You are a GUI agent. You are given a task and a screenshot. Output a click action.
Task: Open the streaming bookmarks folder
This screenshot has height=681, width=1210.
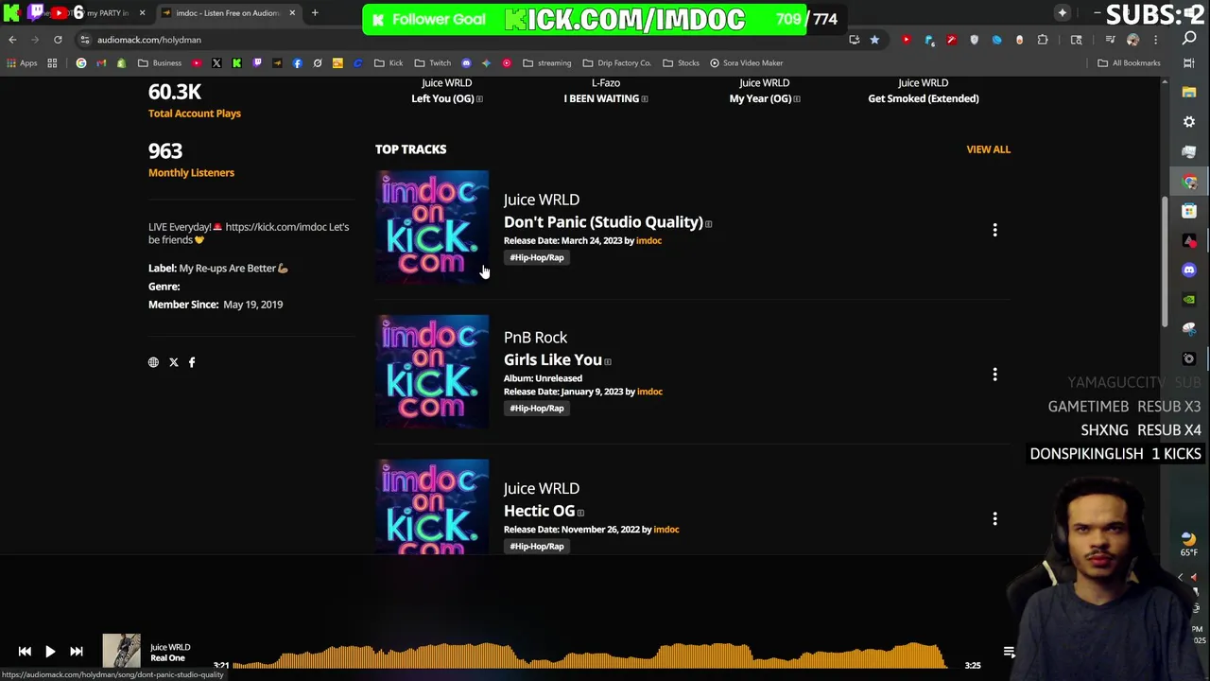547,63
